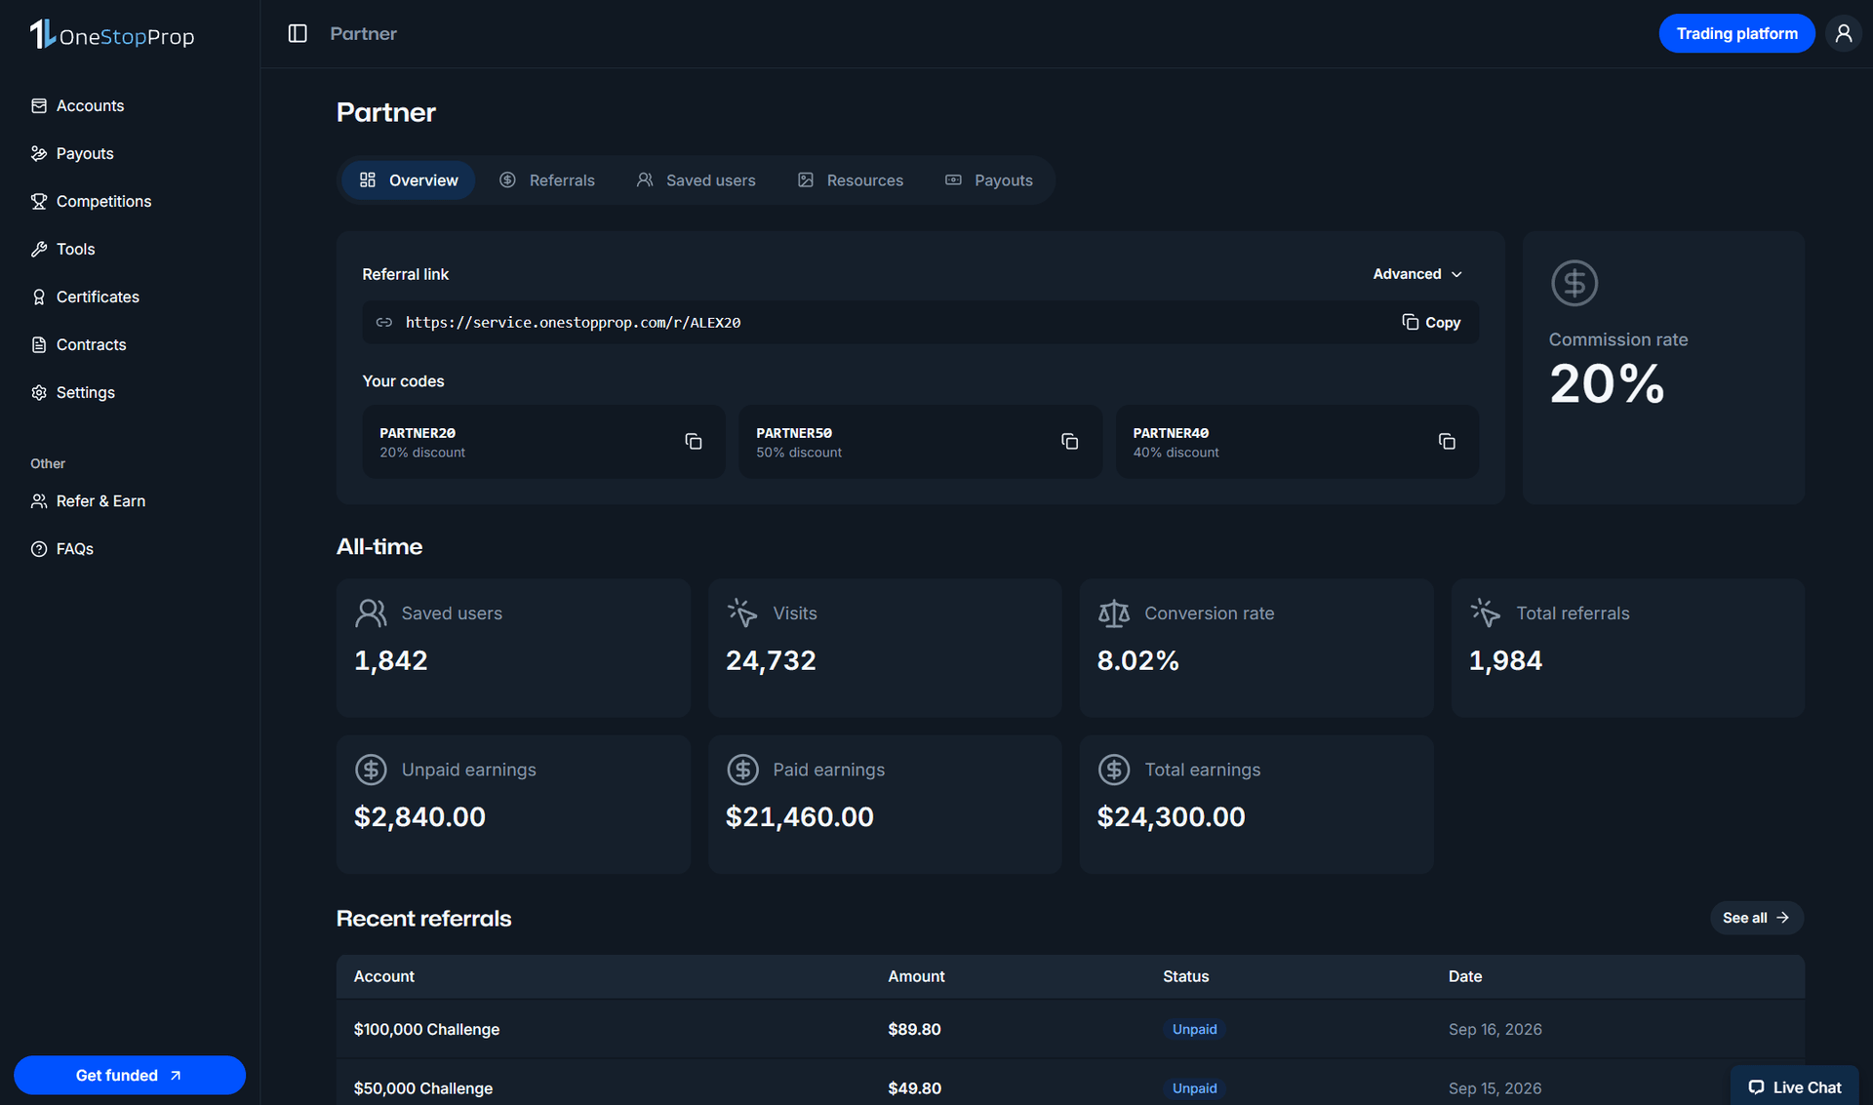Click the 1,984 total referrals value

1505,661
